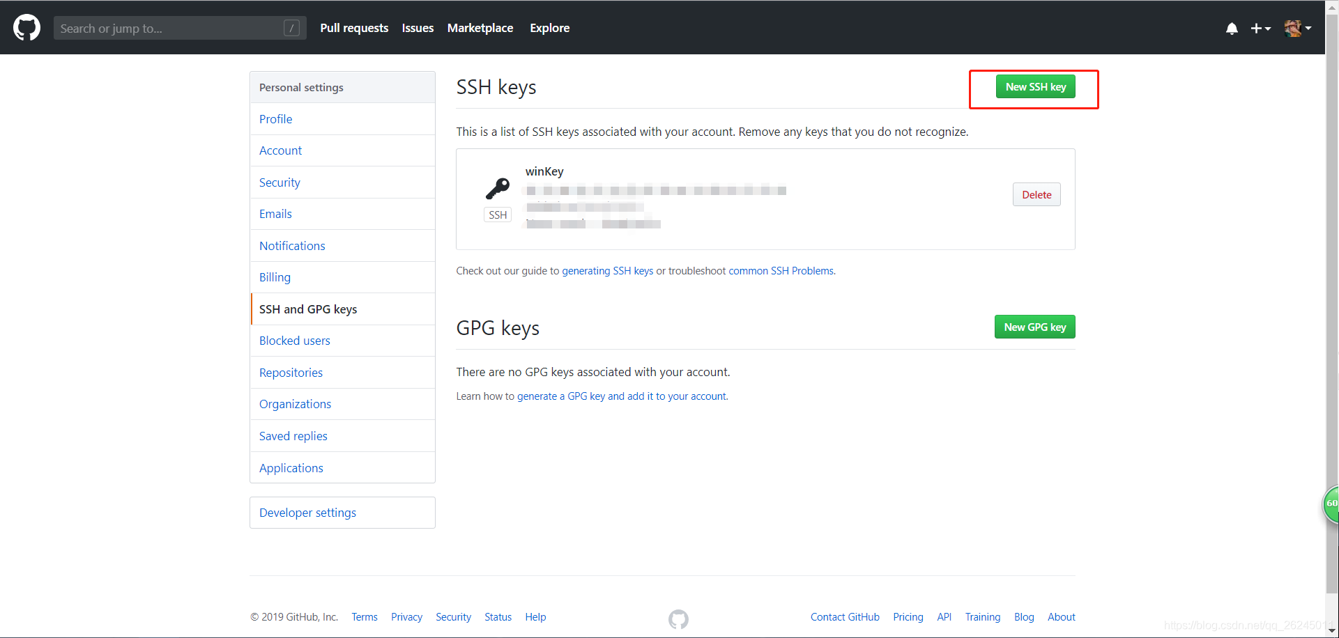Click the SSH label badge under the key
This screenshot has width=1339, height=638.
tap(498, 215)
